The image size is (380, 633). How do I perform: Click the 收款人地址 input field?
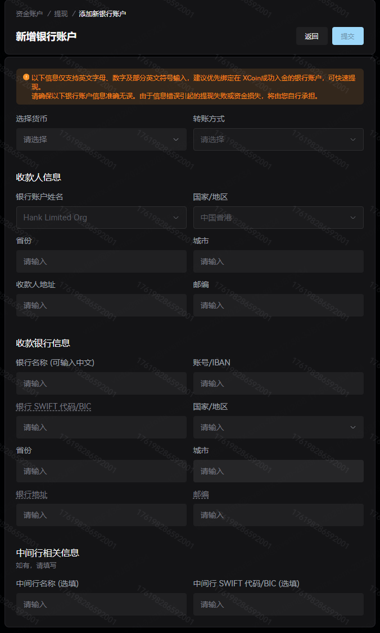[x=101, y=305]
